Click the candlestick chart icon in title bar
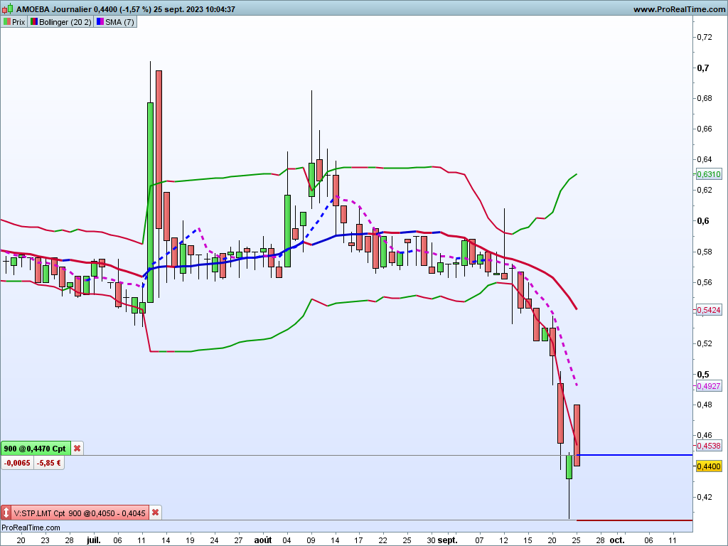Viewport: 728px width, 546px height. pos(7,9)
